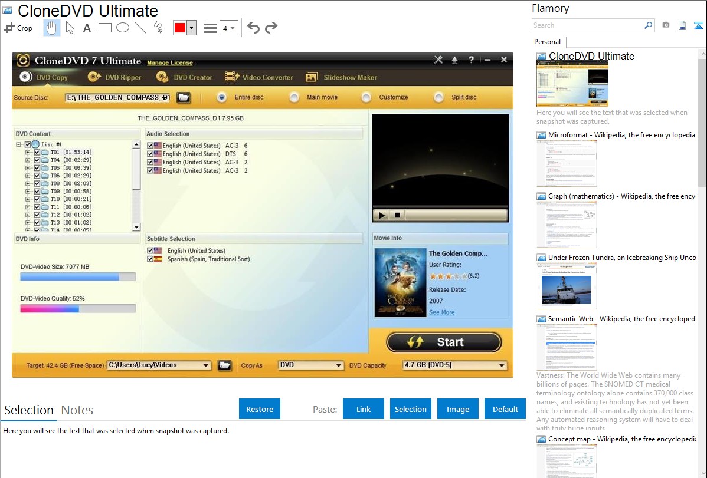Image resolution: width=707 pixels, height=478 pixels.
Task: Open the Microformat Wikipedia snapshot thumbnail
Action: point(567,163)
